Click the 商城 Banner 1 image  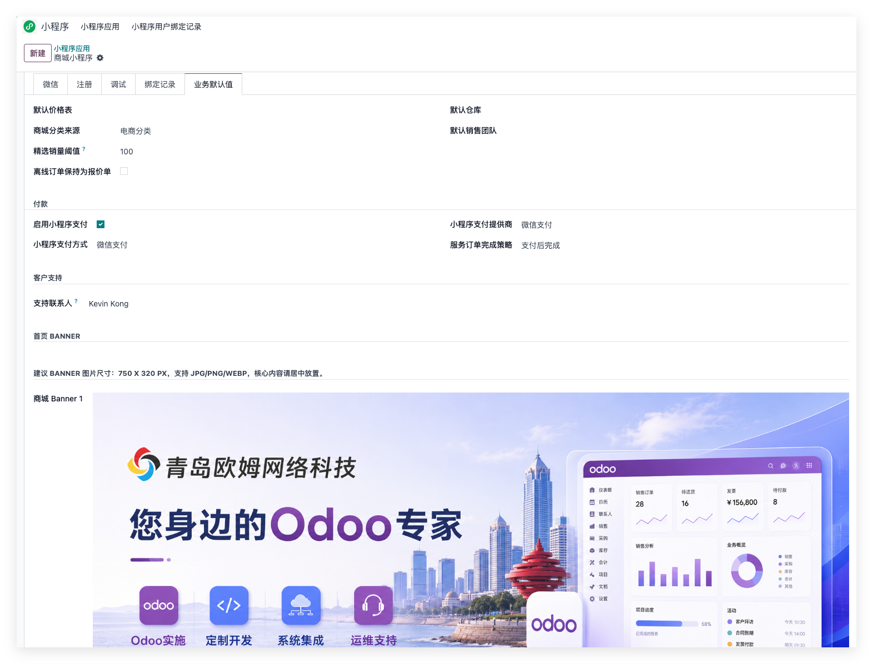pos(471,520)
